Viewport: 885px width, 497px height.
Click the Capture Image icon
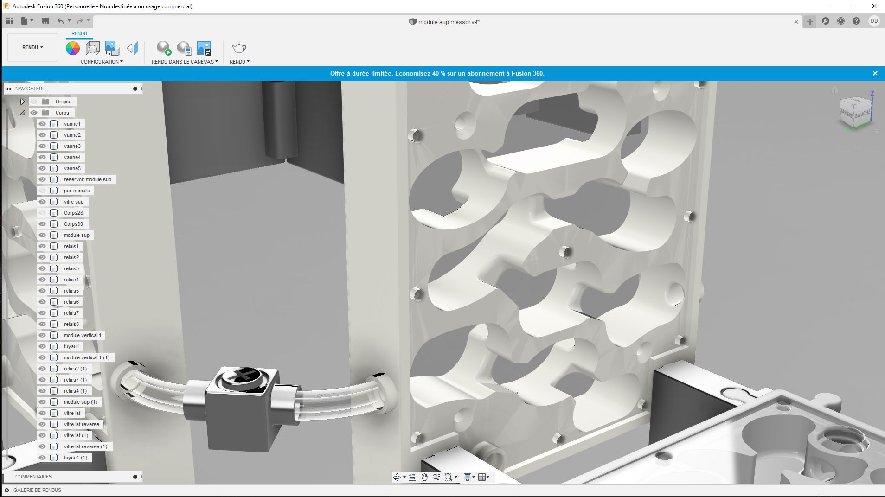204,48
